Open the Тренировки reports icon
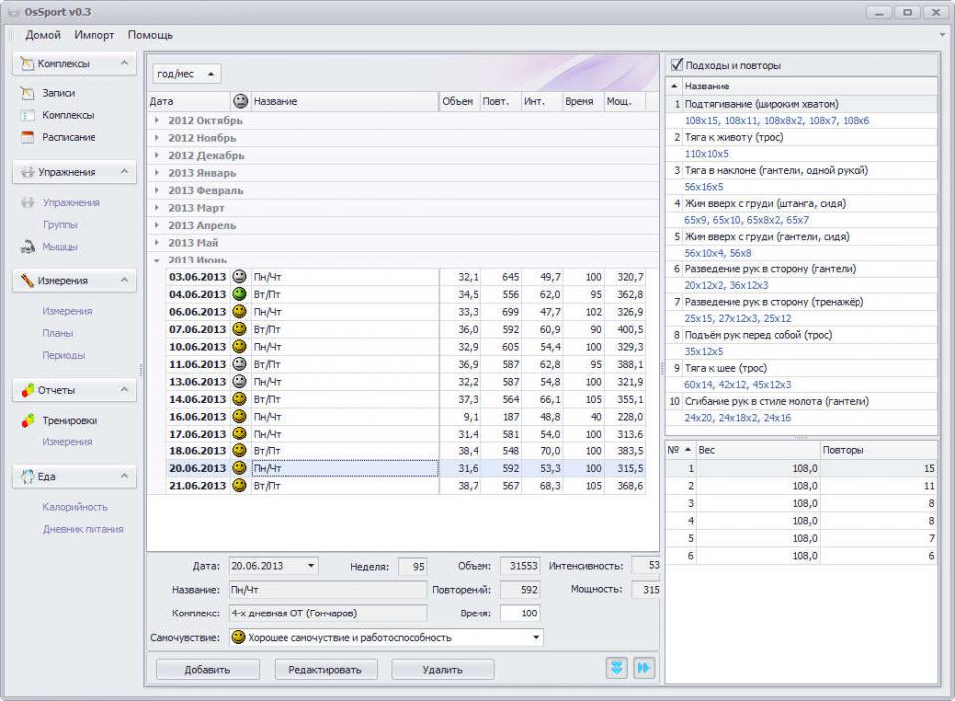This screenshot has width=955, height=701. (27, 421)
